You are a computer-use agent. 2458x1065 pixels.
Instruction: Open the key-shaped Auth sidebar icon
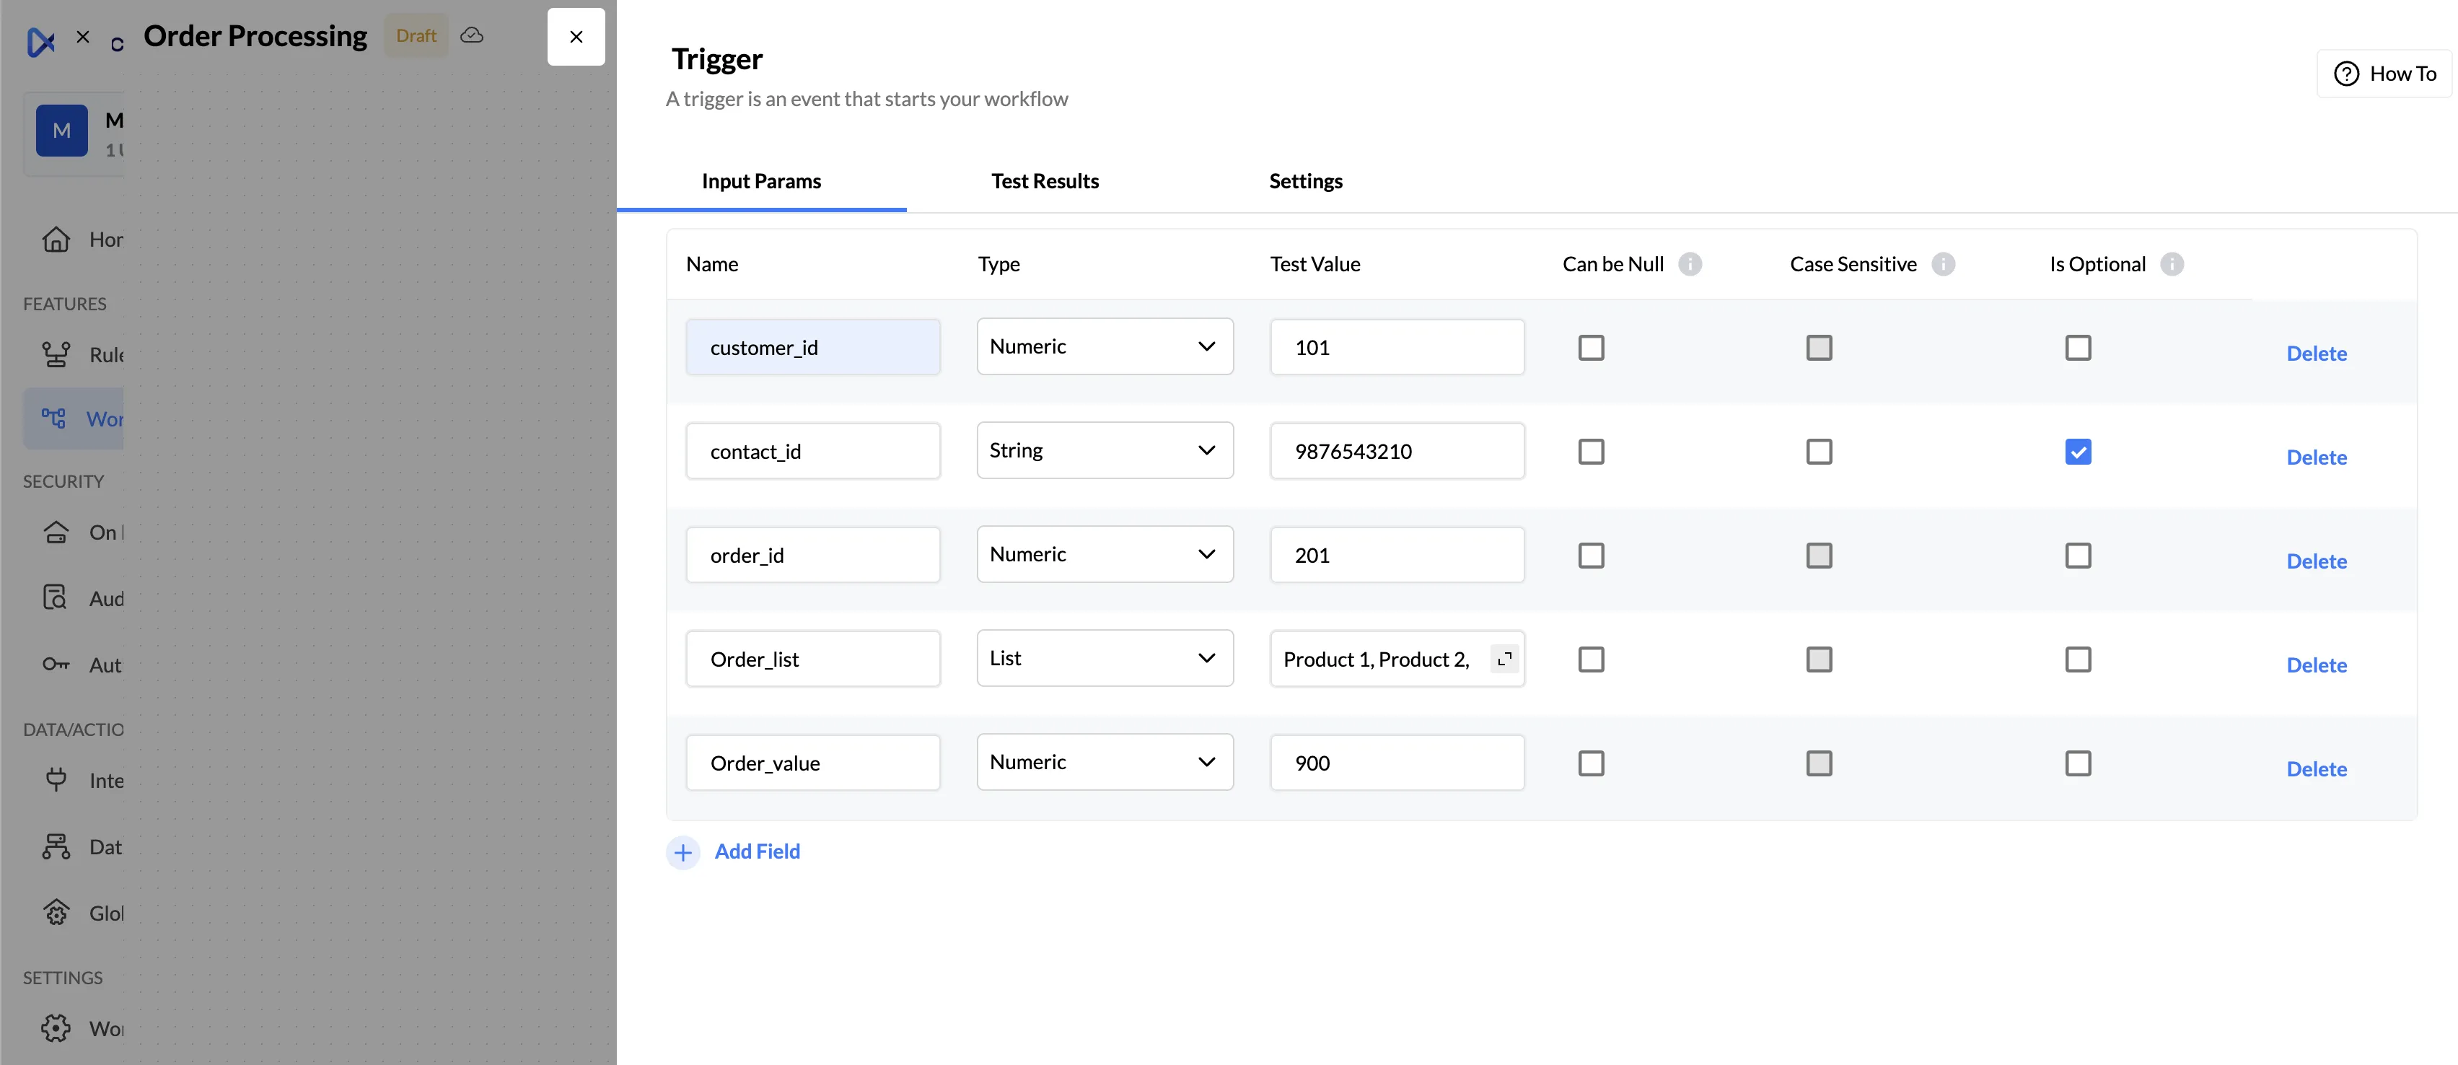tap(56, 665)
